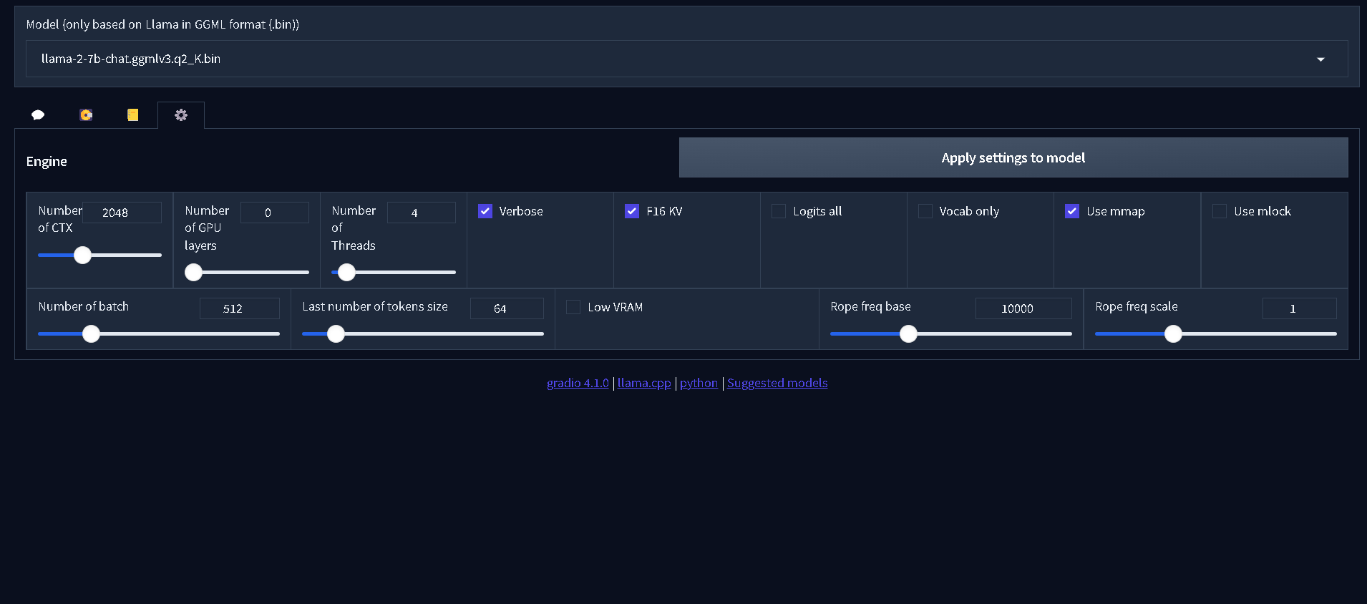
Task: Open the chat bubble tab
Action: pos(38,115)
